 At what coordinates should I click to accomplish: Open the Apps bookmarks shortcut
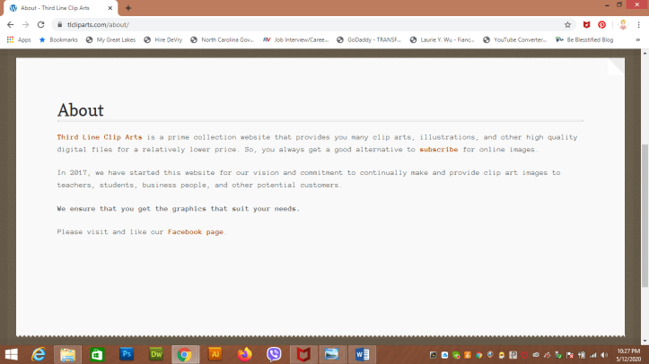(x=19, y=39)
